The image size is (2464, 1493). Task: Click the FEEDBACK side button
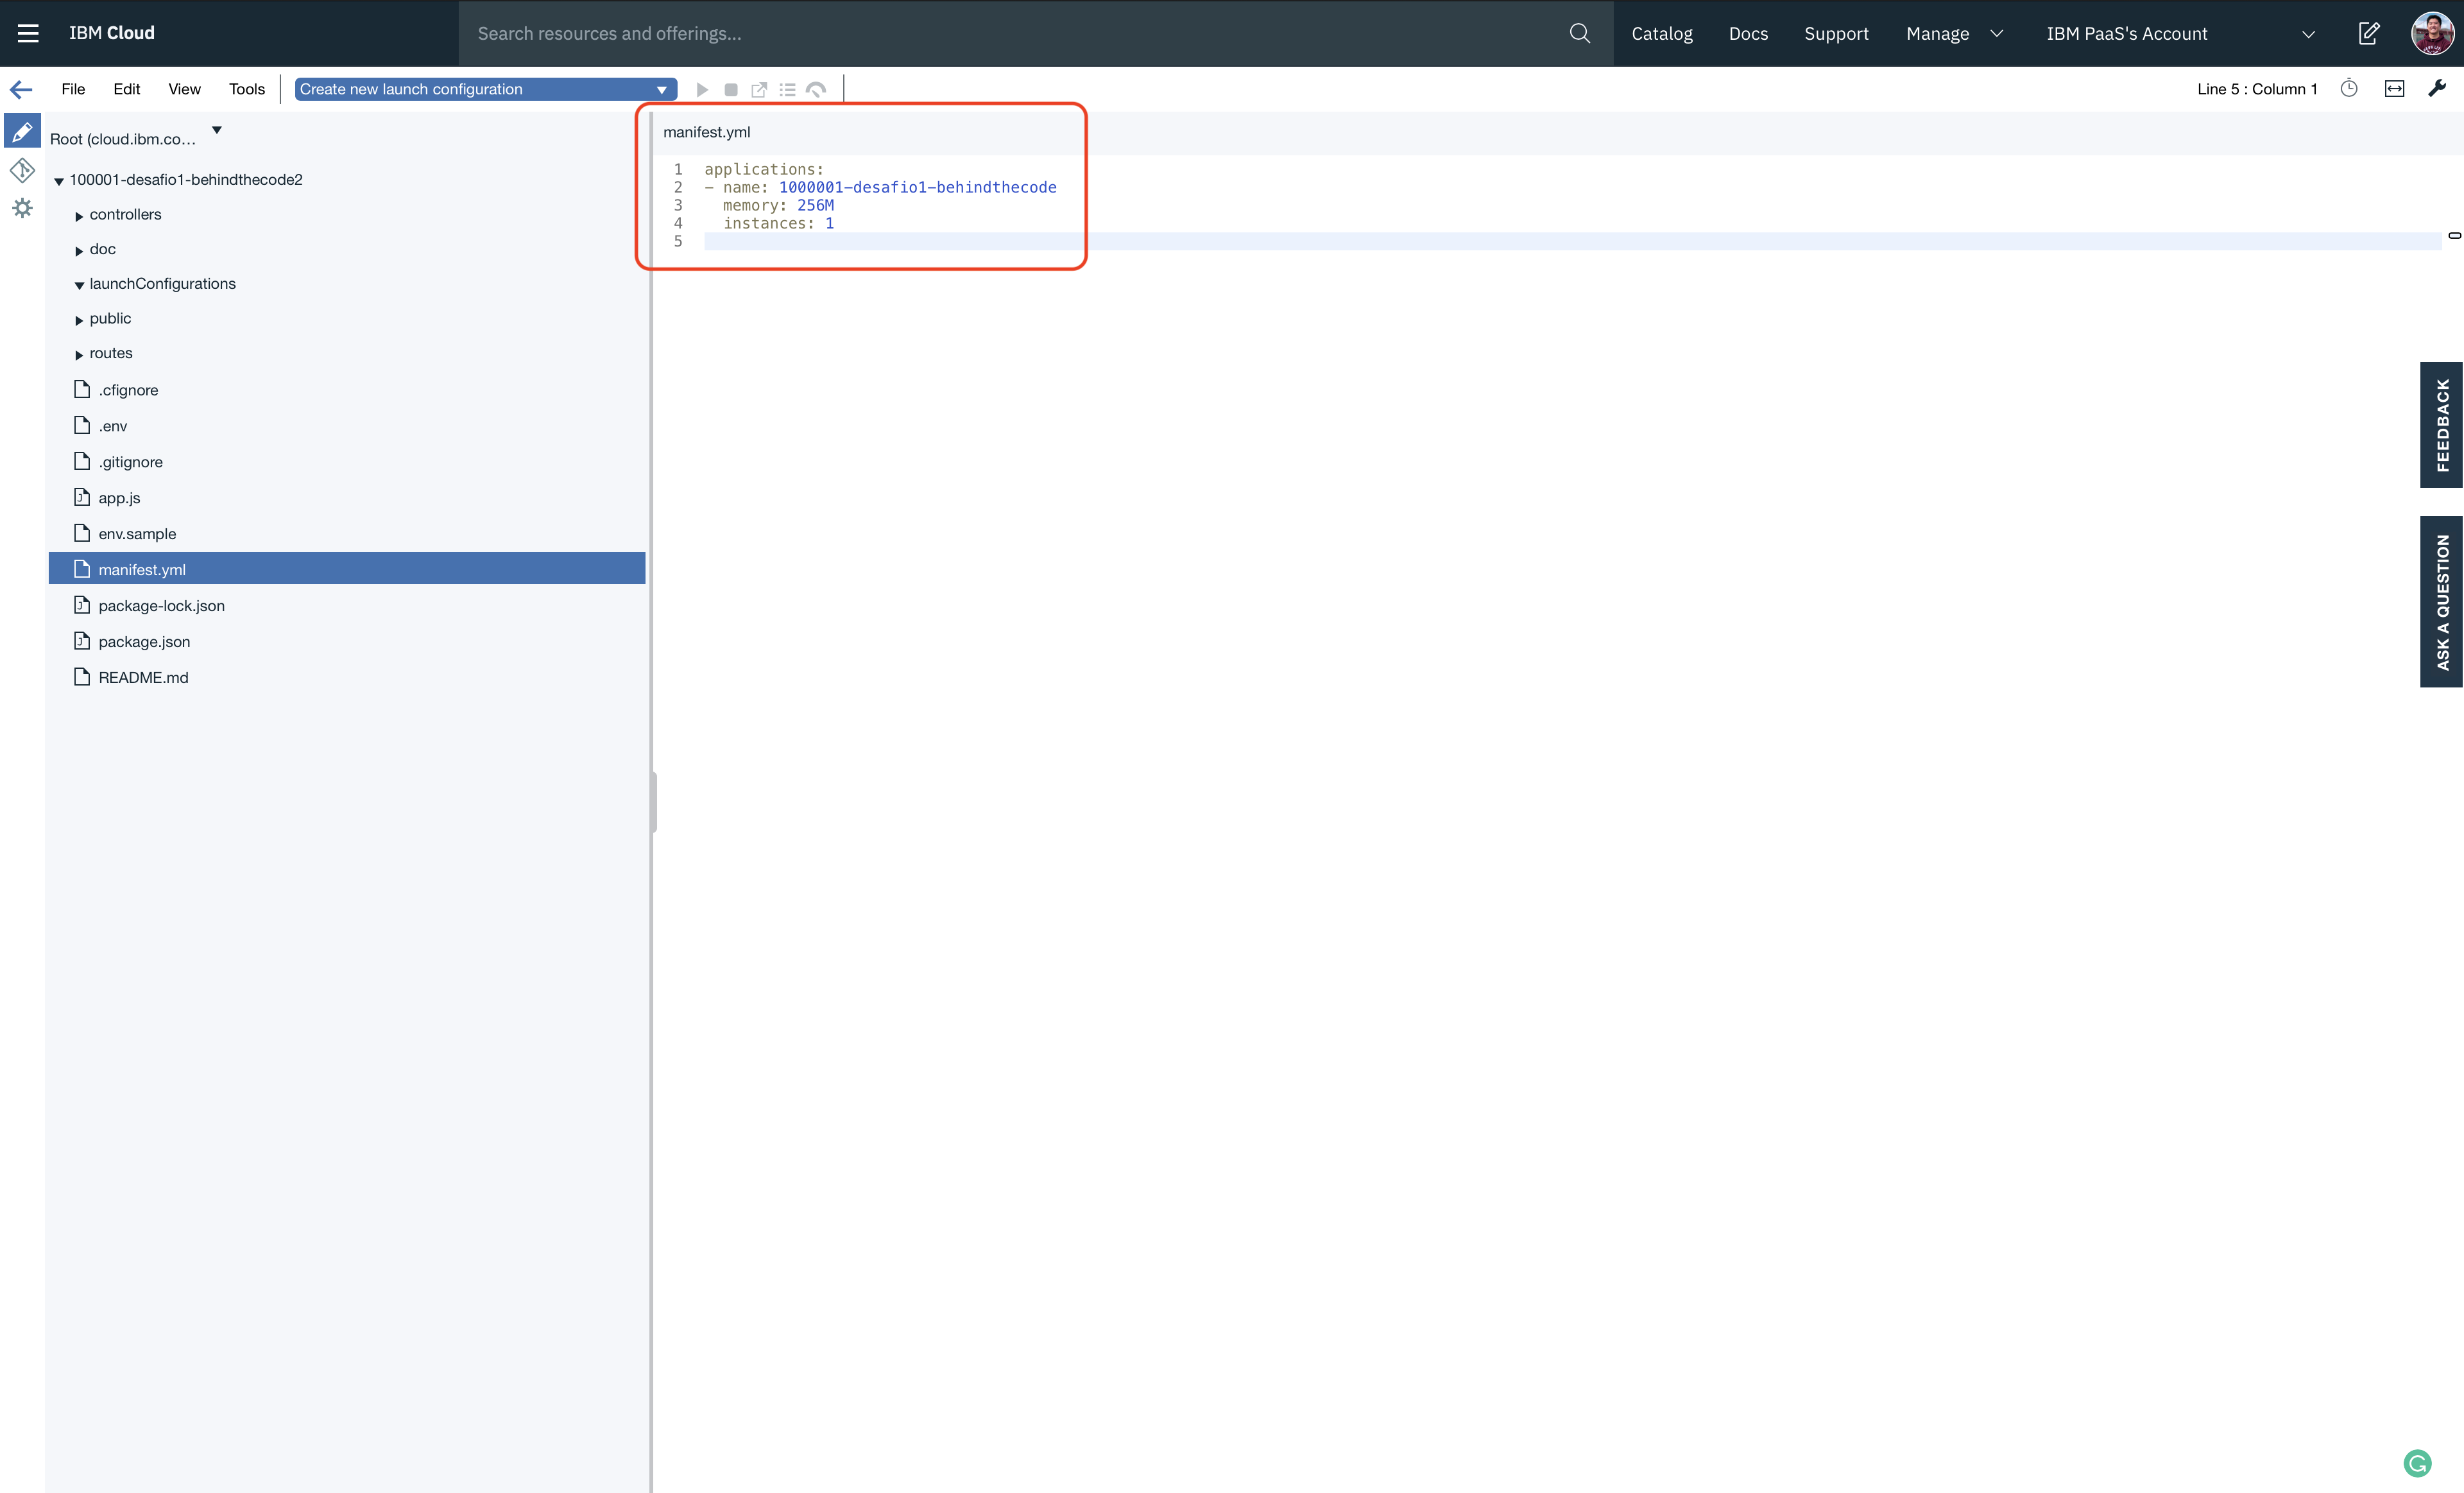[x=2441, y=425]
